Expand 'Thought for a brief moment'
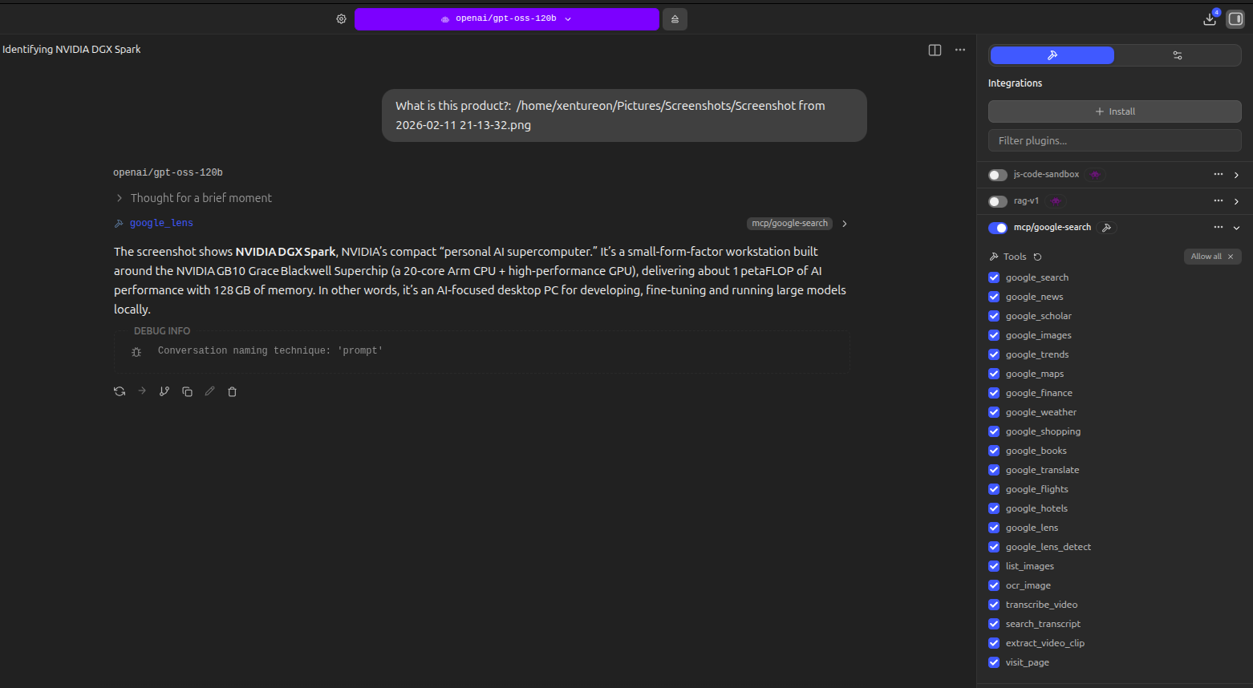Viewport: 1253px width, 688px height. pos(193,198)
